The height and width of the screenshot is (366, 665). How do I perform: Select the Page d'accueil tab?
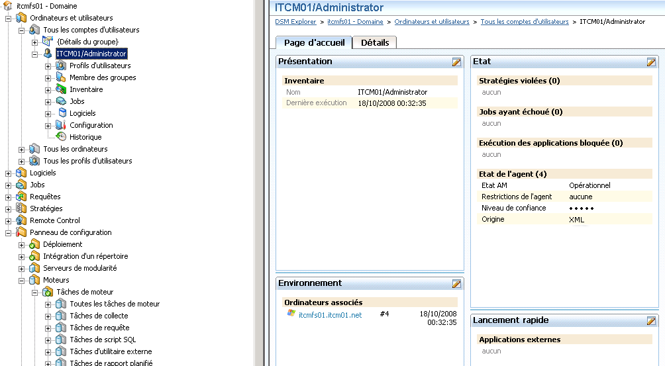(314, 43)
